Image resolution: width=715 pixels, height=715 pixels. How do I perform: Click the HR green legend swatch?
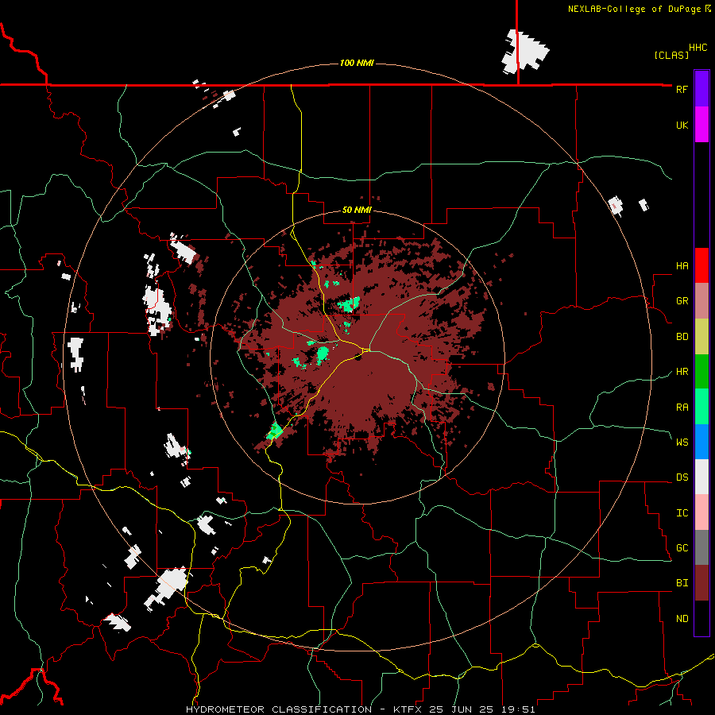coord(701,372)
